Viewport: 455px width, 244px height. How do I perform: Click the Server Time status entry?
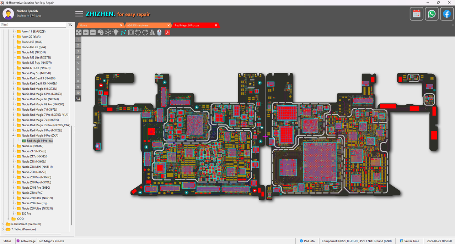point(409,241)
